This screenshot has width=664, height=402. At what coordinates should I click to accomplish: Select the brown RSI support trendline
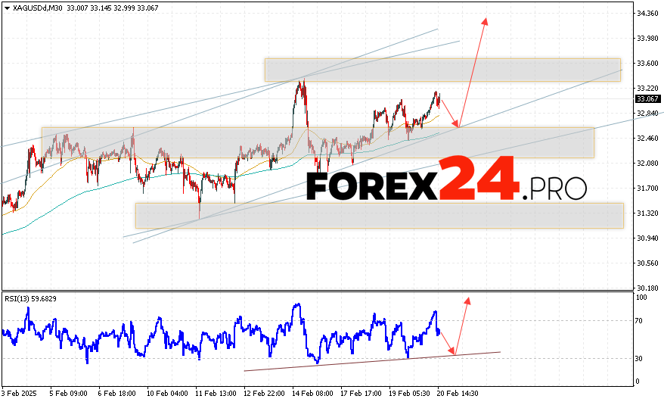pyautogui.click(x=371, y=361)
